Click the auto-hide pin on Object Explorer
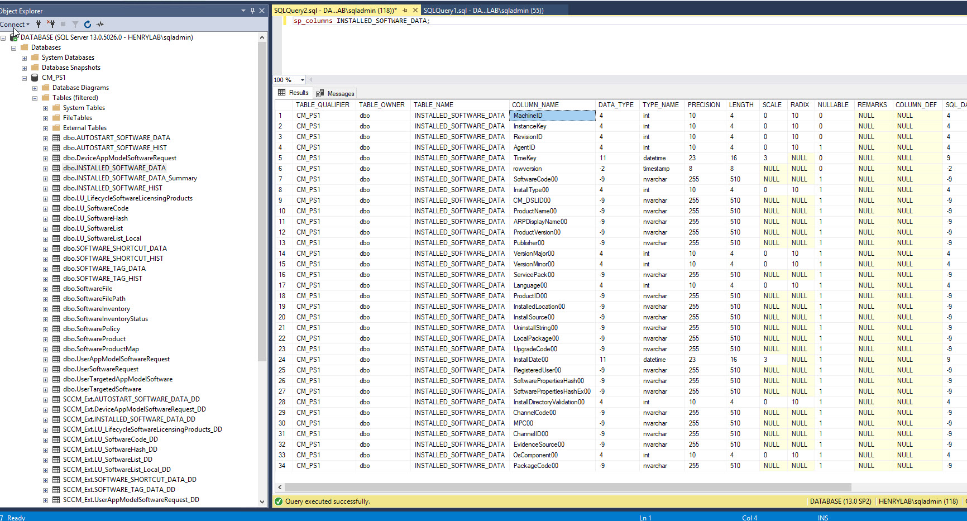This screenshot has width=967, height=521. (252, 10)
